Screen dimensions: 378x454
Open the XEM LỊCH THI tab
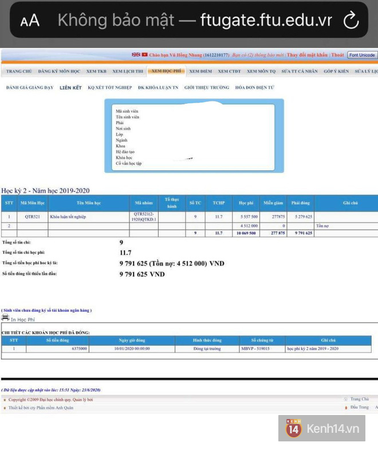click(128, 71)
